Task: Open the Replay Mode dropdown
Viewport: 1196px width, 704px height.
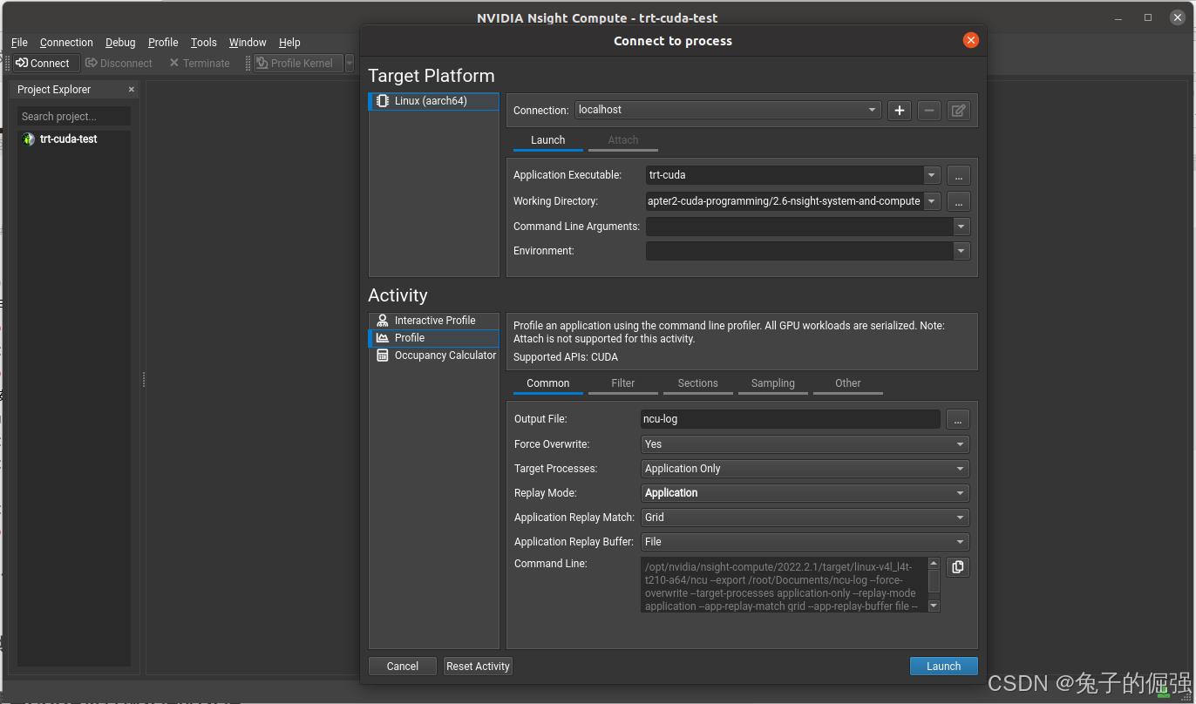Action: pos(805,493)
